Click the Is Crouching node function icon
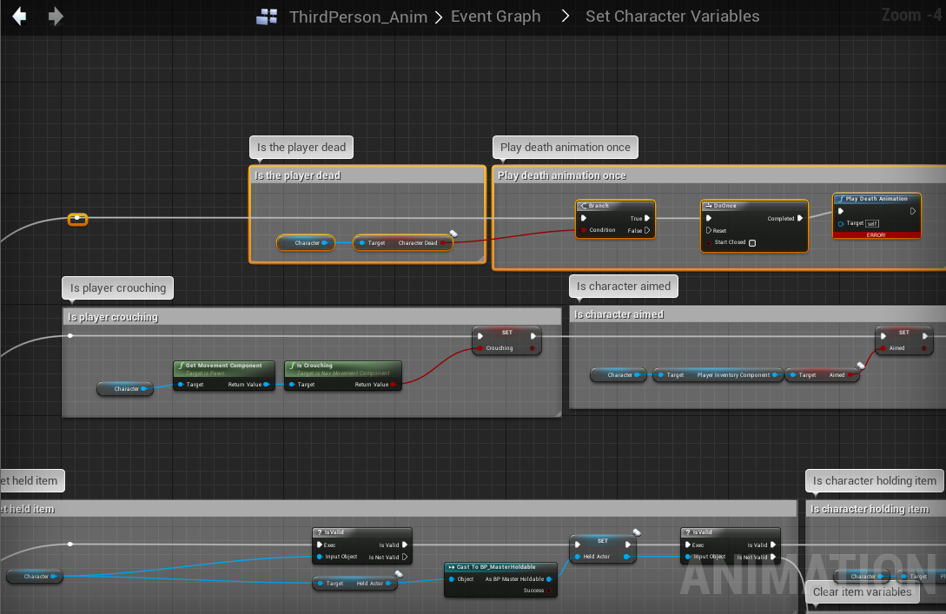The height and width of the screenshot is (614, 946). click(291, 366)
